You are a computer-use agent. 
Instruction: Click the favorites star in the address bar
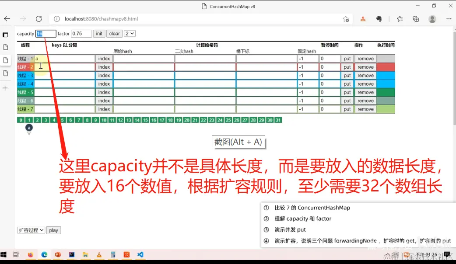coord(346,19)
